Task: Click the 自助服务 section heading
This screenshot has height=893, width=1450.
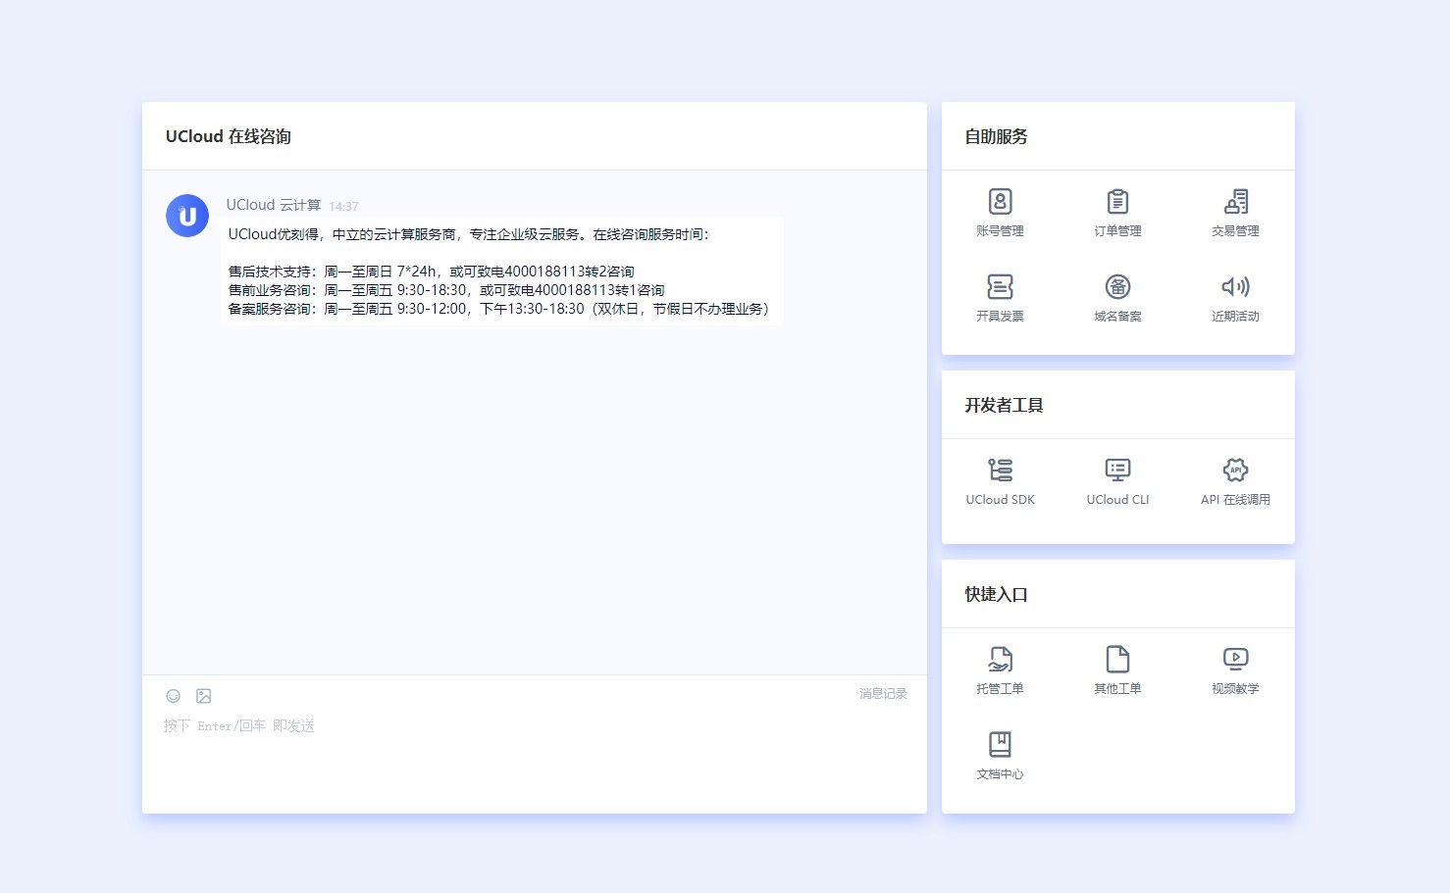Action: (x=996, y=136)
